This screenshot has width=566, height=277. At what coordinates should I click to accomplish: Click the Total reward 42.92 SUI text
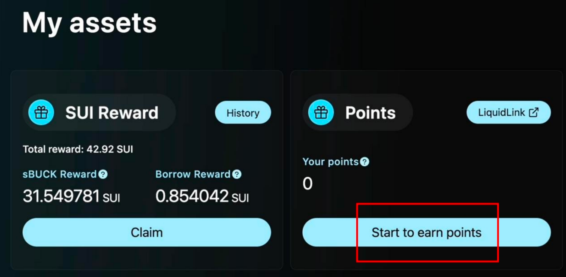pyautogui.click(x=77, y=149)
